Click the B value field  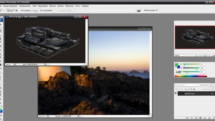pyautogui.click(x=203, y=72)
